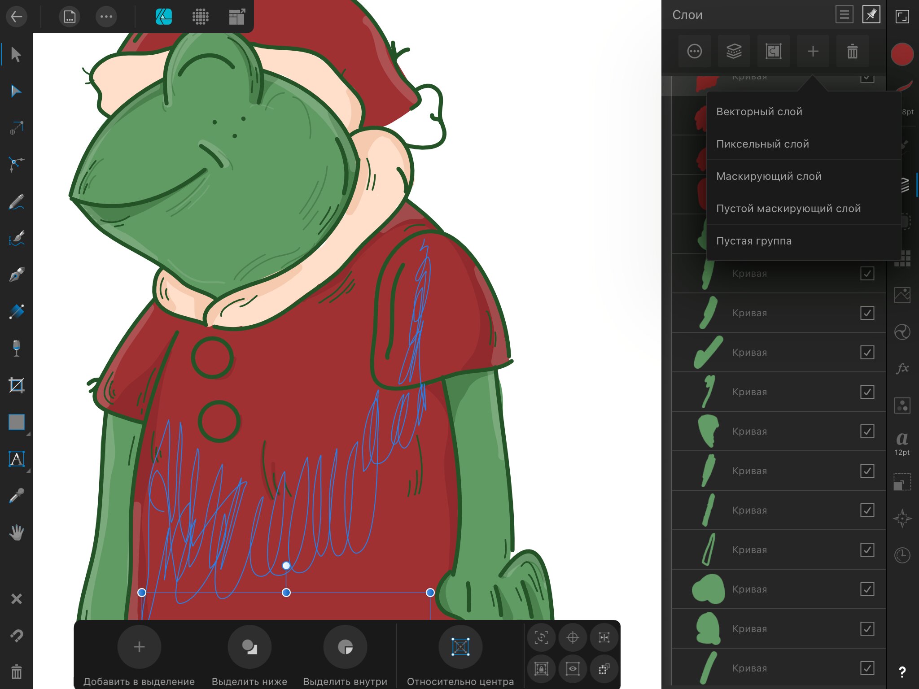Select Пустая группа menu entry
The width and height of the screenshot is (919, 689).
click(753, 241)
